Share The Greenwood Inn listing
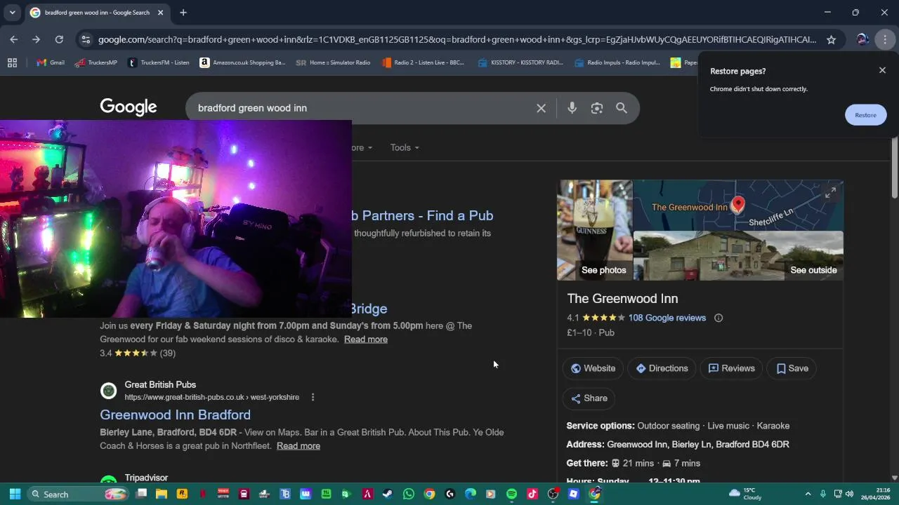899x505 pixels. click(589, 398)
